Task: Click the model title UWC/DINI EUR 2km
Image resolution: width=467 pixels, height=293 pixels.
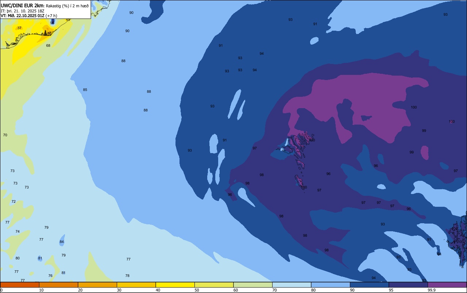Action: (x=22, y=5)
